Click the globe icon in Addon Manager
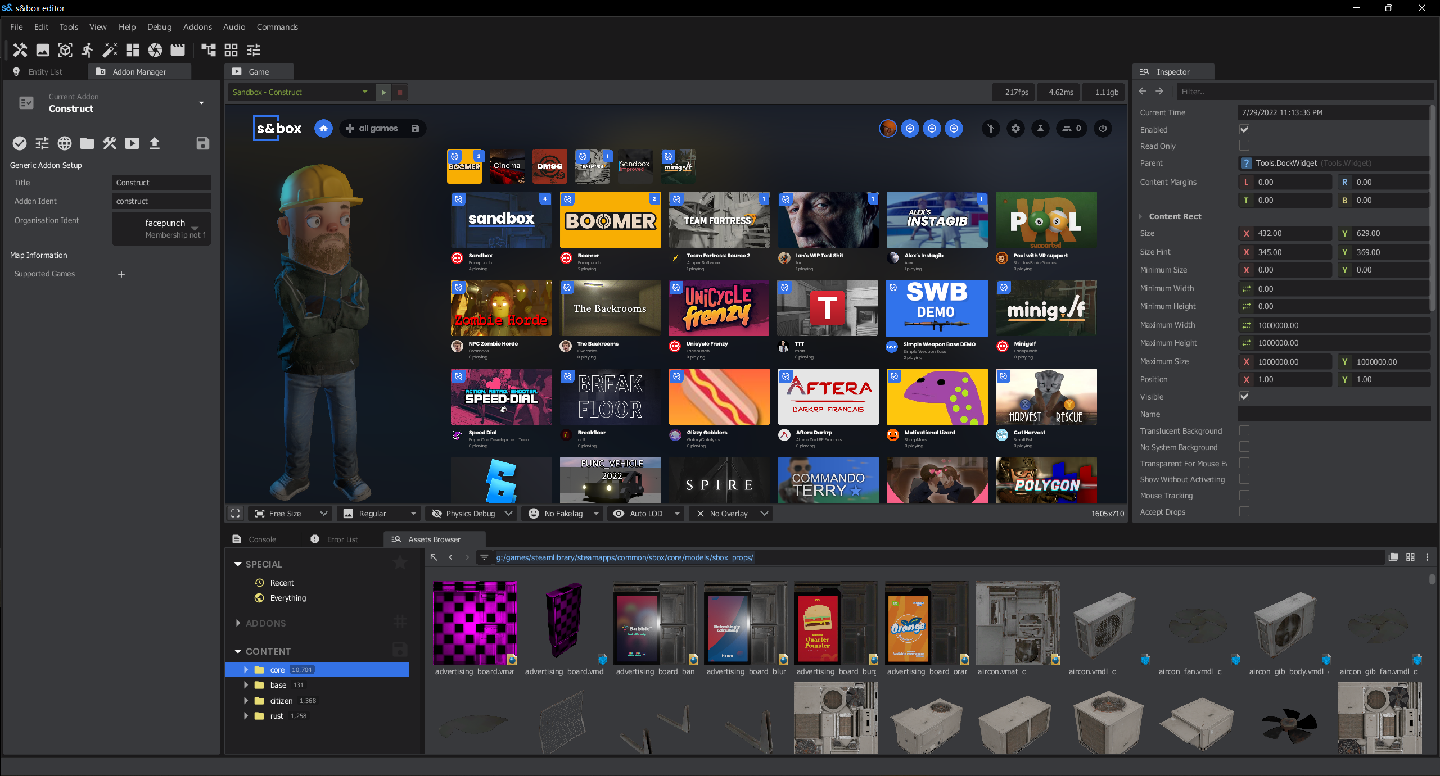Screen dimensions: 1440x776 pyautogui.click(x=65, y=143)
